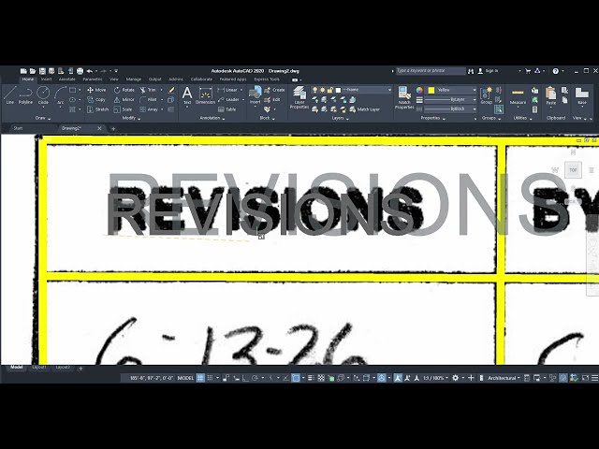
Task: Click the Mirror tool
Action: click(124, 100)
